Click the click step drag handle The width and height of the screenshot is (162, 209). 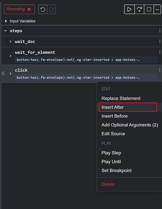pyautogui.click(x=3, y=74)
